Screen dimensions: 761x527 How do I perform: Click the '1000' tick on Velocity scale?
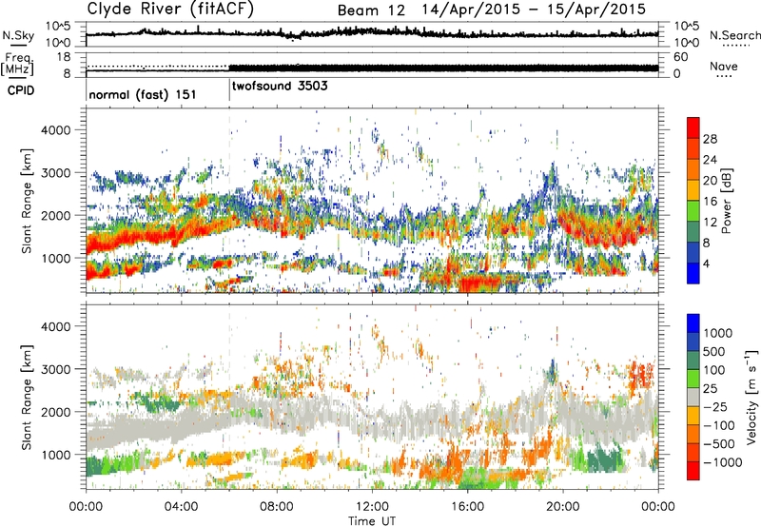click(x=718, y=333)
